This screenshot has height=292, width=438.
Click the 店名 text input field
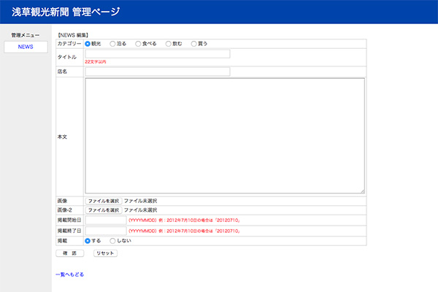click(157, 72)
